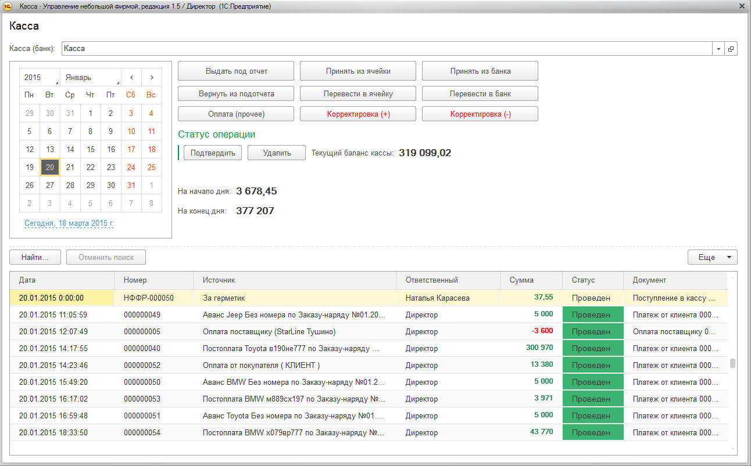The width and height of the screenshot is (751, 466).
Task: Select red Sunday day 11
Action: (152, 131)
